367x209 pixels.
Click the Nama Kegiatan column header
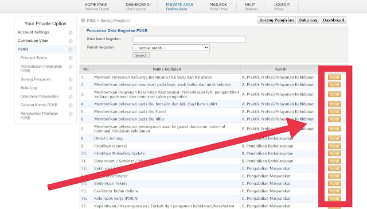click(167, 69)
